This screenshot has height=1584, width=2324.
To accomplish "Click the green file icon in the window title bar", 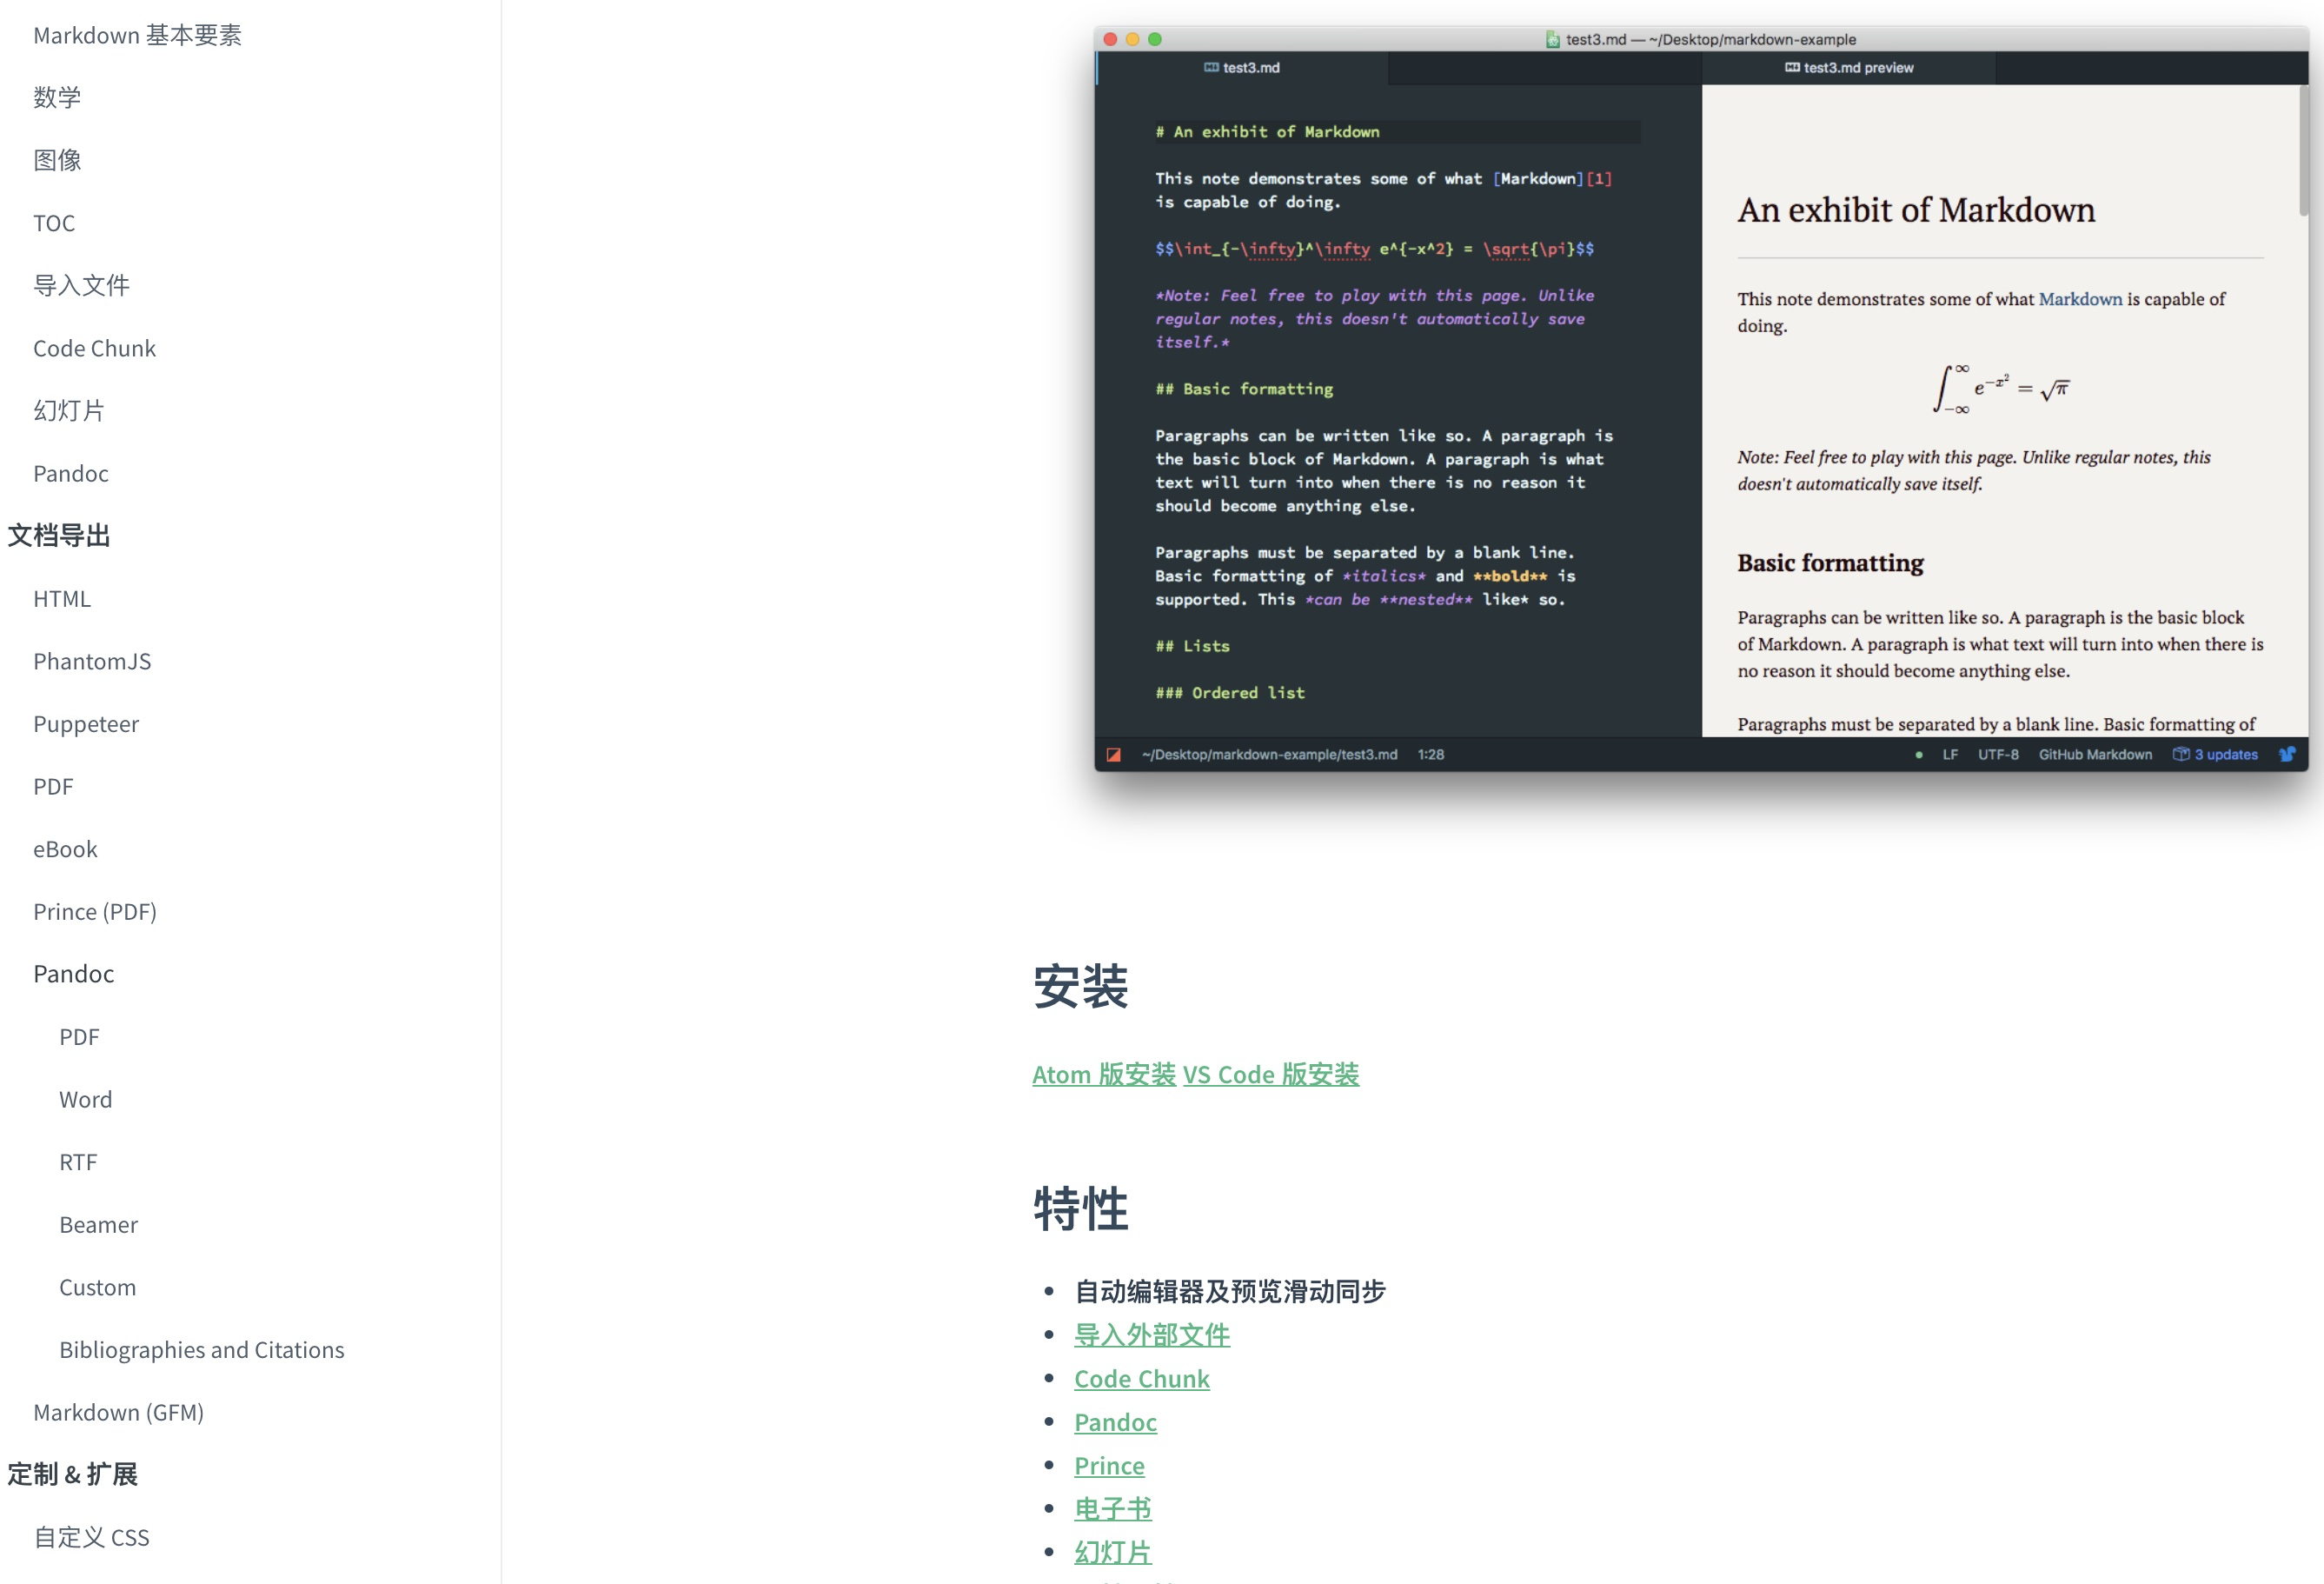I will pyautogui.click(x=1554, y=39).
